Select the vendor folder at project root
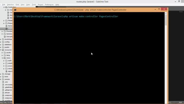This screenshot has width=184, height=104. [7, 79]
